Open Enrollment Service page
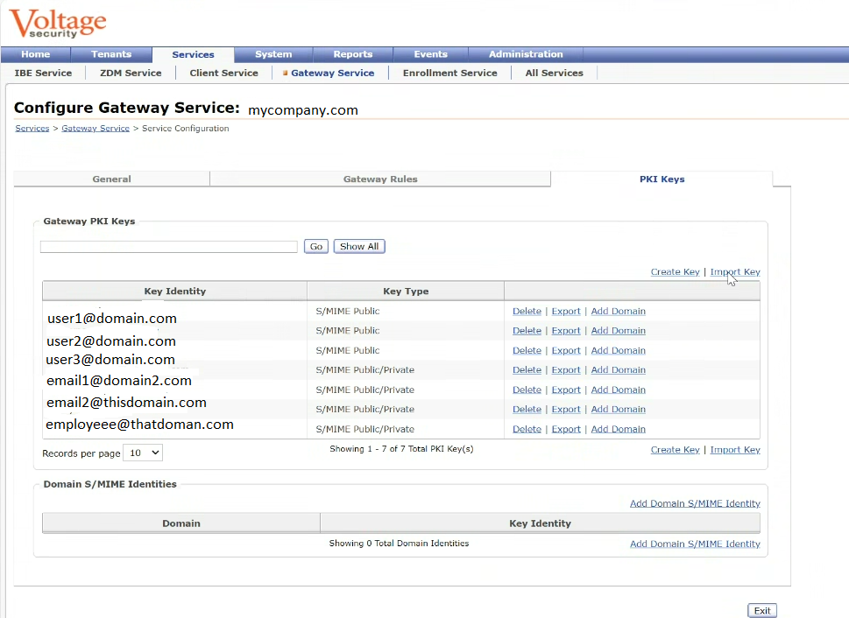This screenshot has width=849, height=618. [449, 74]
